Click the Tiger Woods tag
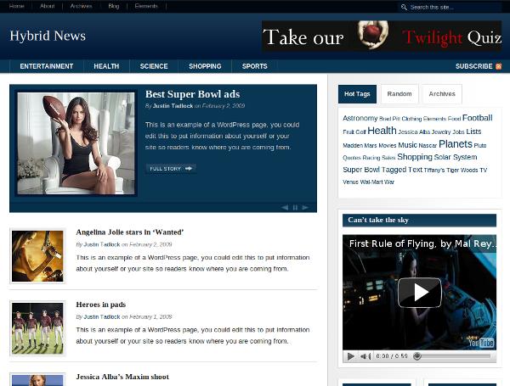 pos(462,171)
